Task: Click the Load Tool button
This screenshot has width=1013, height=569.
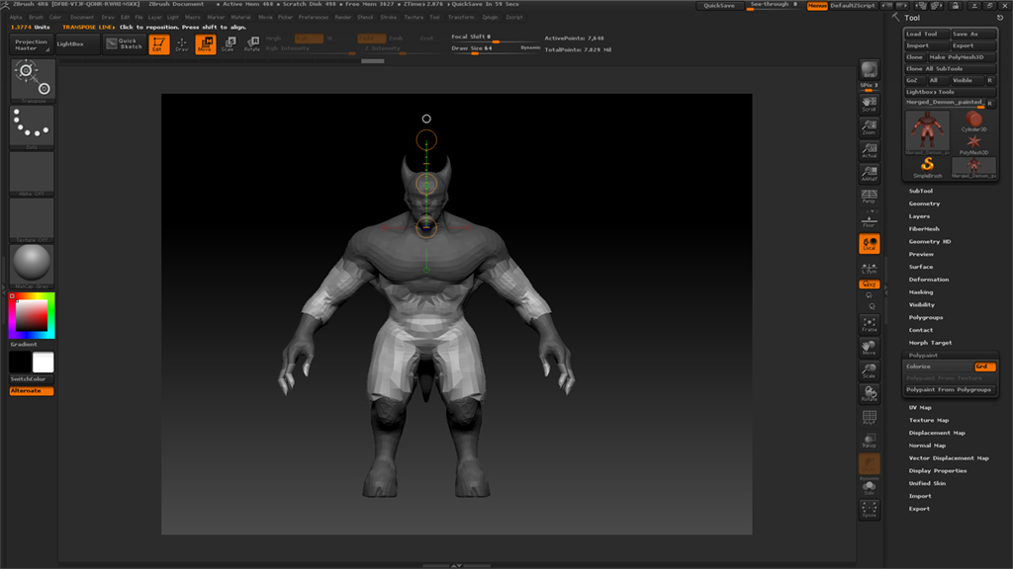Action: click(x=927, y=34)
